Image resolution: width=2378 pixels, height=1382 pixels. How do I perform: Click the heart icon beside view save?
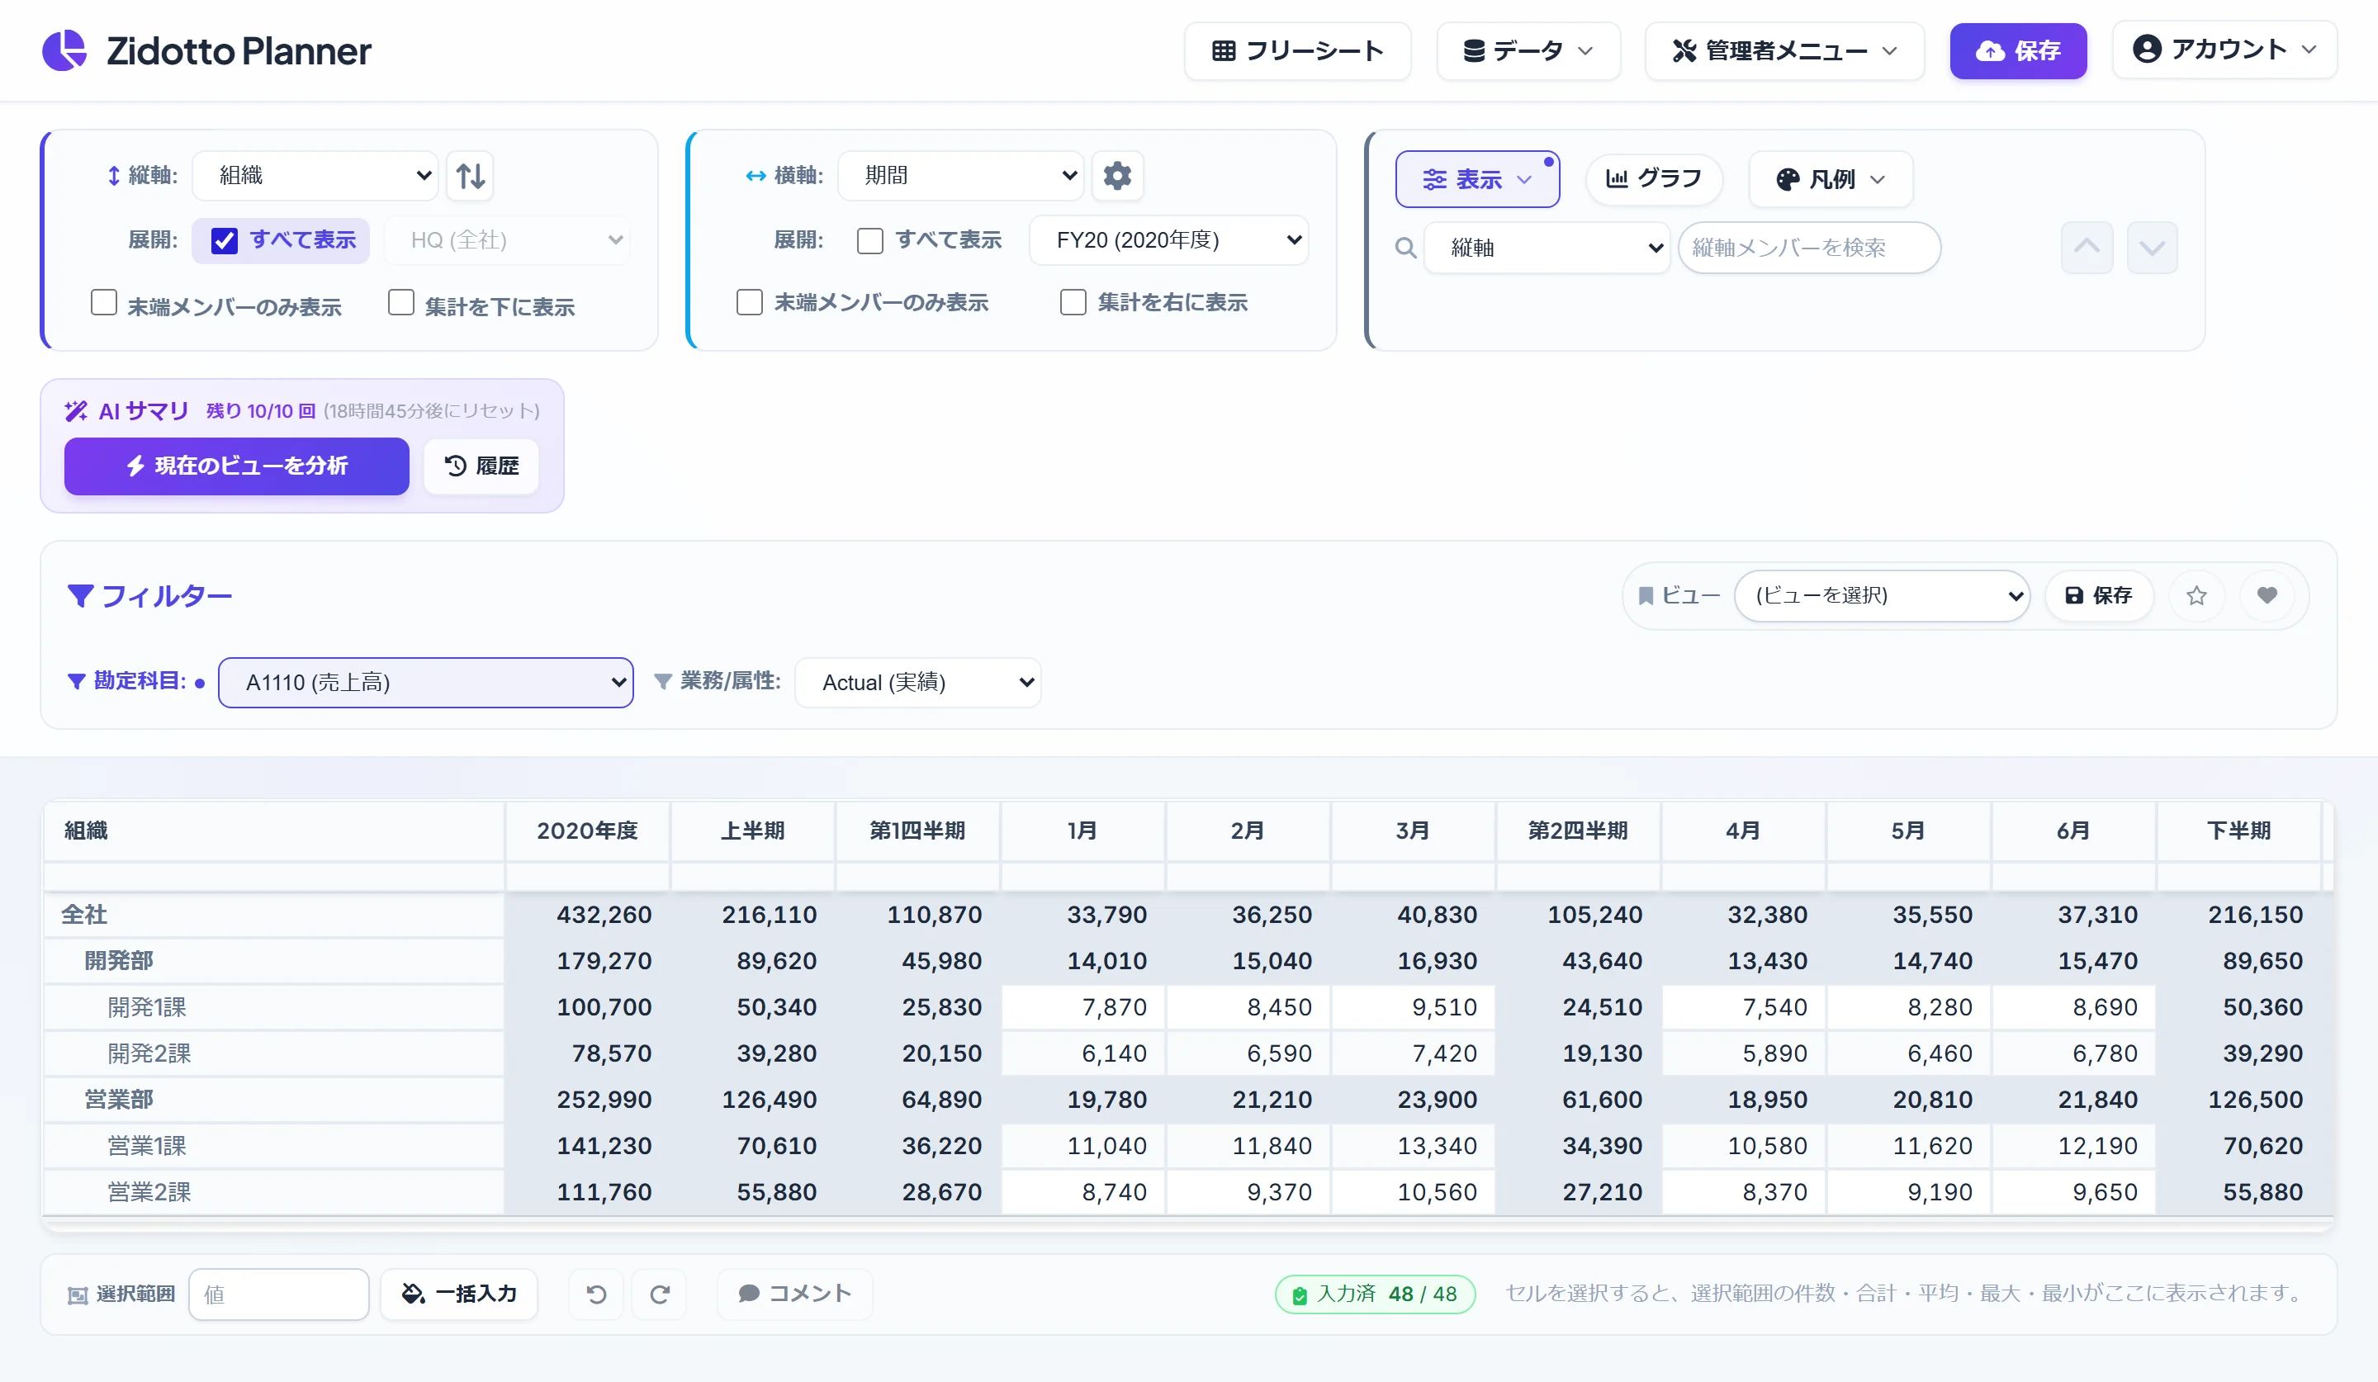pos(2267,595)
